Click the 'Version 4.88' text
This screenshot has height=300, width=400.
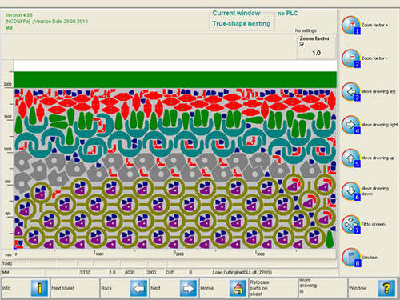(x=18, y=15)
